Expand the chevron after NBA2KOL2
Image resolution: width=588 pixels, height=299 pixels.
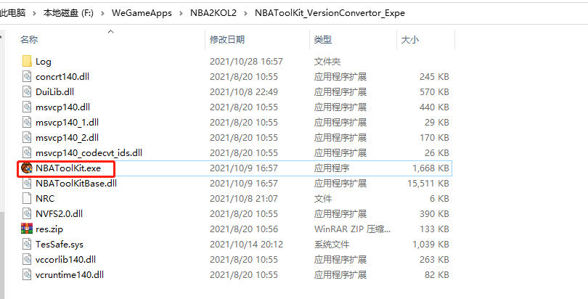coord(245,13)
